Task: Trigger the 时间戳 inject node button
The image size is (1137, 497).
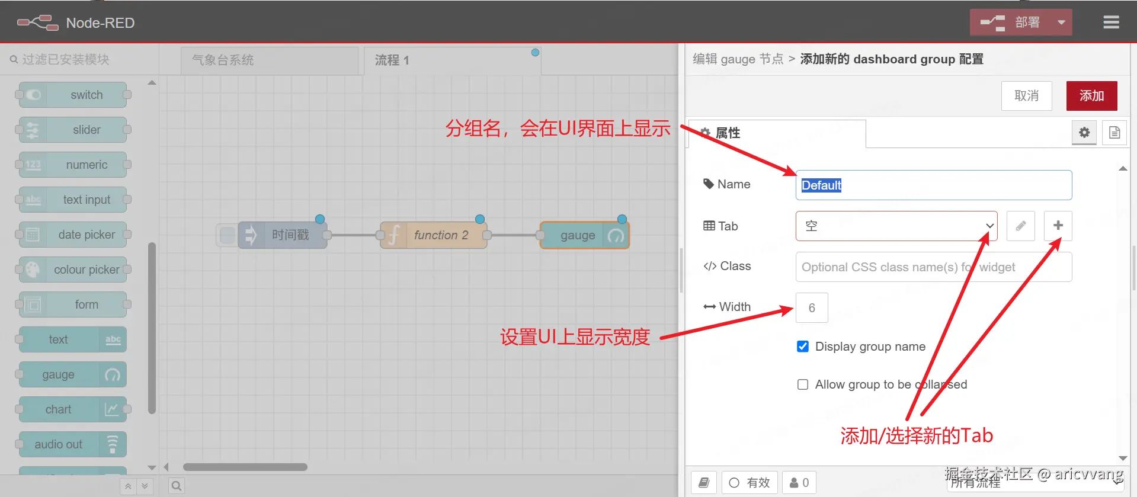Action: click(x=226, y=235)
